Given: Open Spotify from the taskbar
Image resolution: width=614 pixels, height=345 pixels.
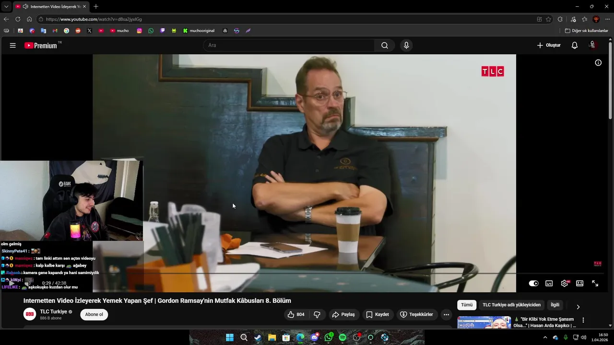Looking at the screenshot, I should point(342,337).
